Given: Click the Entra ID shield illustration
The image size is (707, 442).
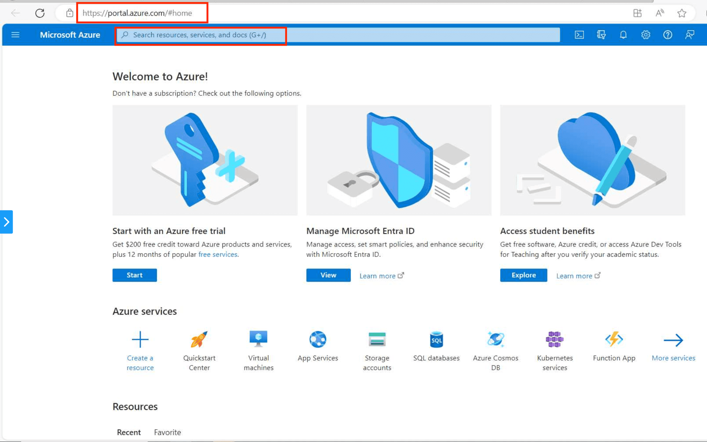Looking at the screenshot, I should 399,160.
